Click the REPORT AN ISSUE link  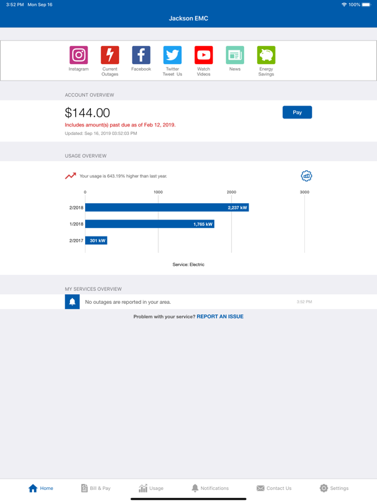pos(220,316)
